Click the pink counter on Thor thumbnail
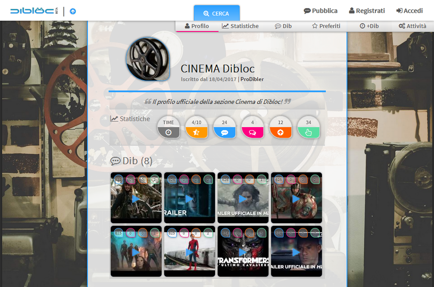 [x=290, y=179]
